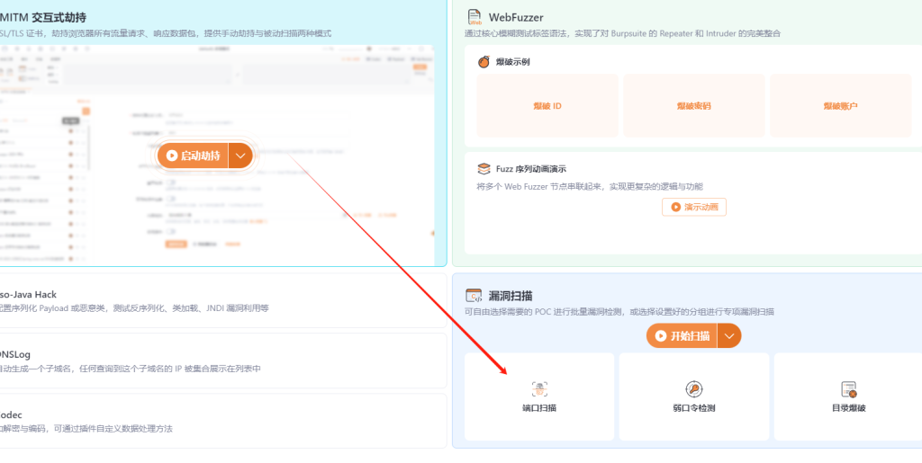Open the 爆破 ID example card
Viewport: 922px width, 463px height.
click(547, 106)
